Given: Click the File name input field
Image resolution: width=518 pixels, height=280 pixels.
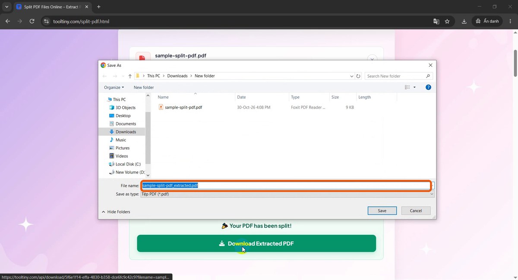Looking at the screenshot, I should pyautogui.click(x=286, y=186).
